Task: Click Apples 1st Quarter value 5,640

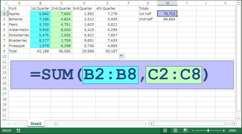Action: tap(40, 14)
